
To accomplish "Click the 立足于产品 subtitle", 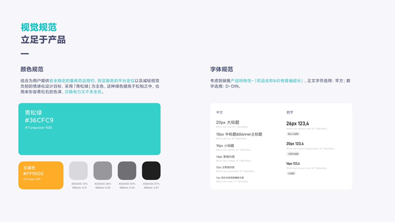I will (x=43, y=40).
